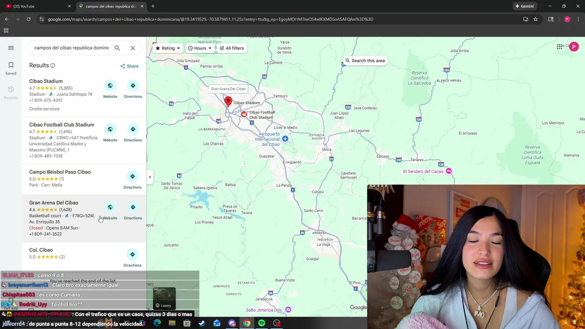Click the Salto Jimenoa Dos camera pin
Screen dimensions: 585x329
(x=288, y=310)
